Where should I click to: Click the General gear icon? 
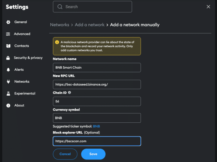click(8, 22)
